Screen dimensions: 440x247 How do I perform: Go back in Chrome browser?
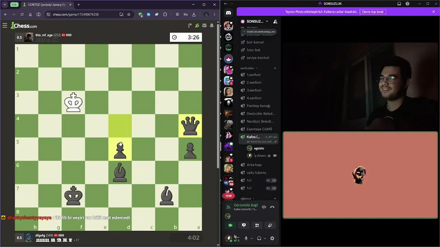5,14
